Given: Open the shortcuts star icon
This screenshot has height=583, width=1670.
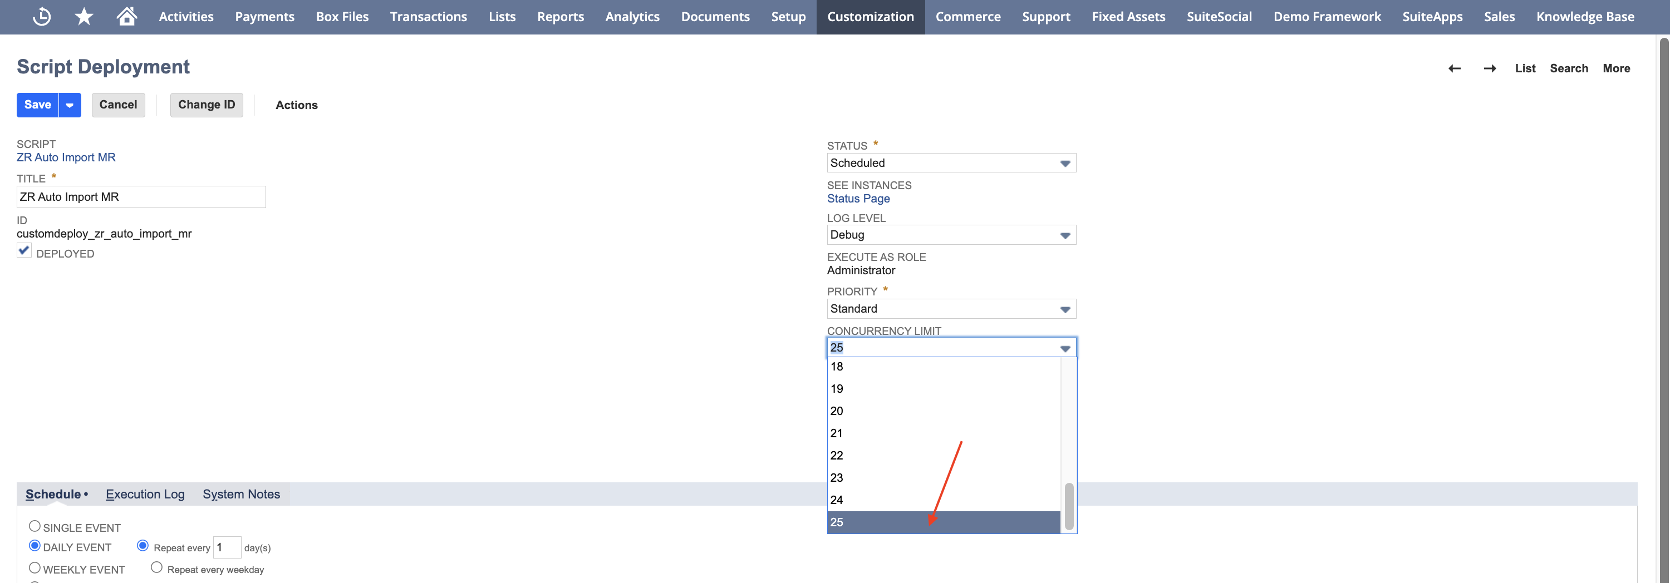Looking at the screenshot, I should pyautogui.click(x=83, y=16).
